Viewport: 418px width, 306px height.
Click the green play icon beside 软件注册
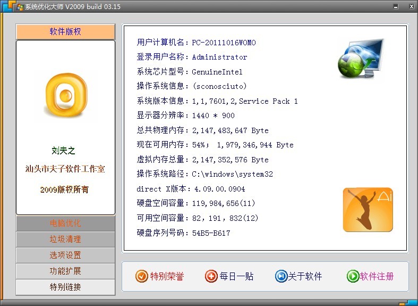[x=353, y=276]
